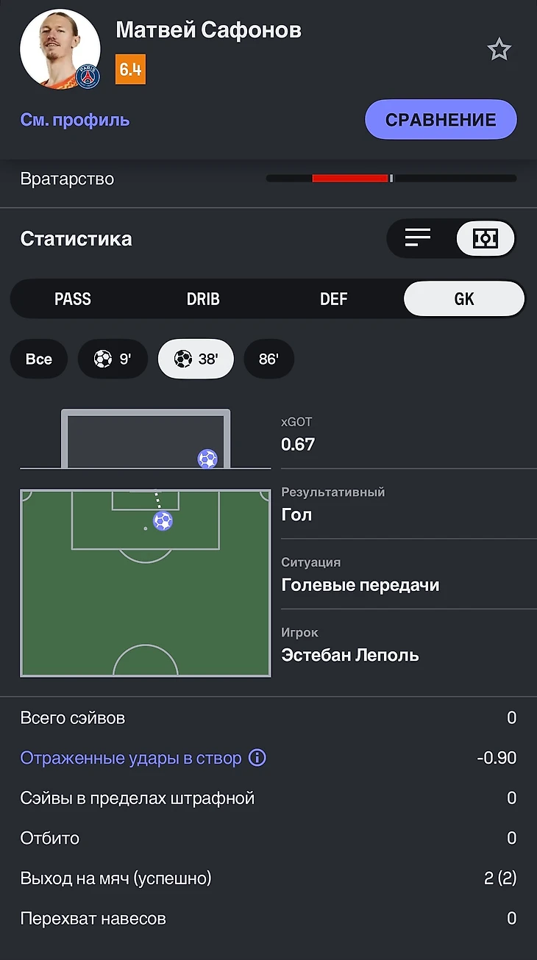Open info icon next to Отраженные удары в створ
The width and height of the screenshot is (537, 960).
257,758
